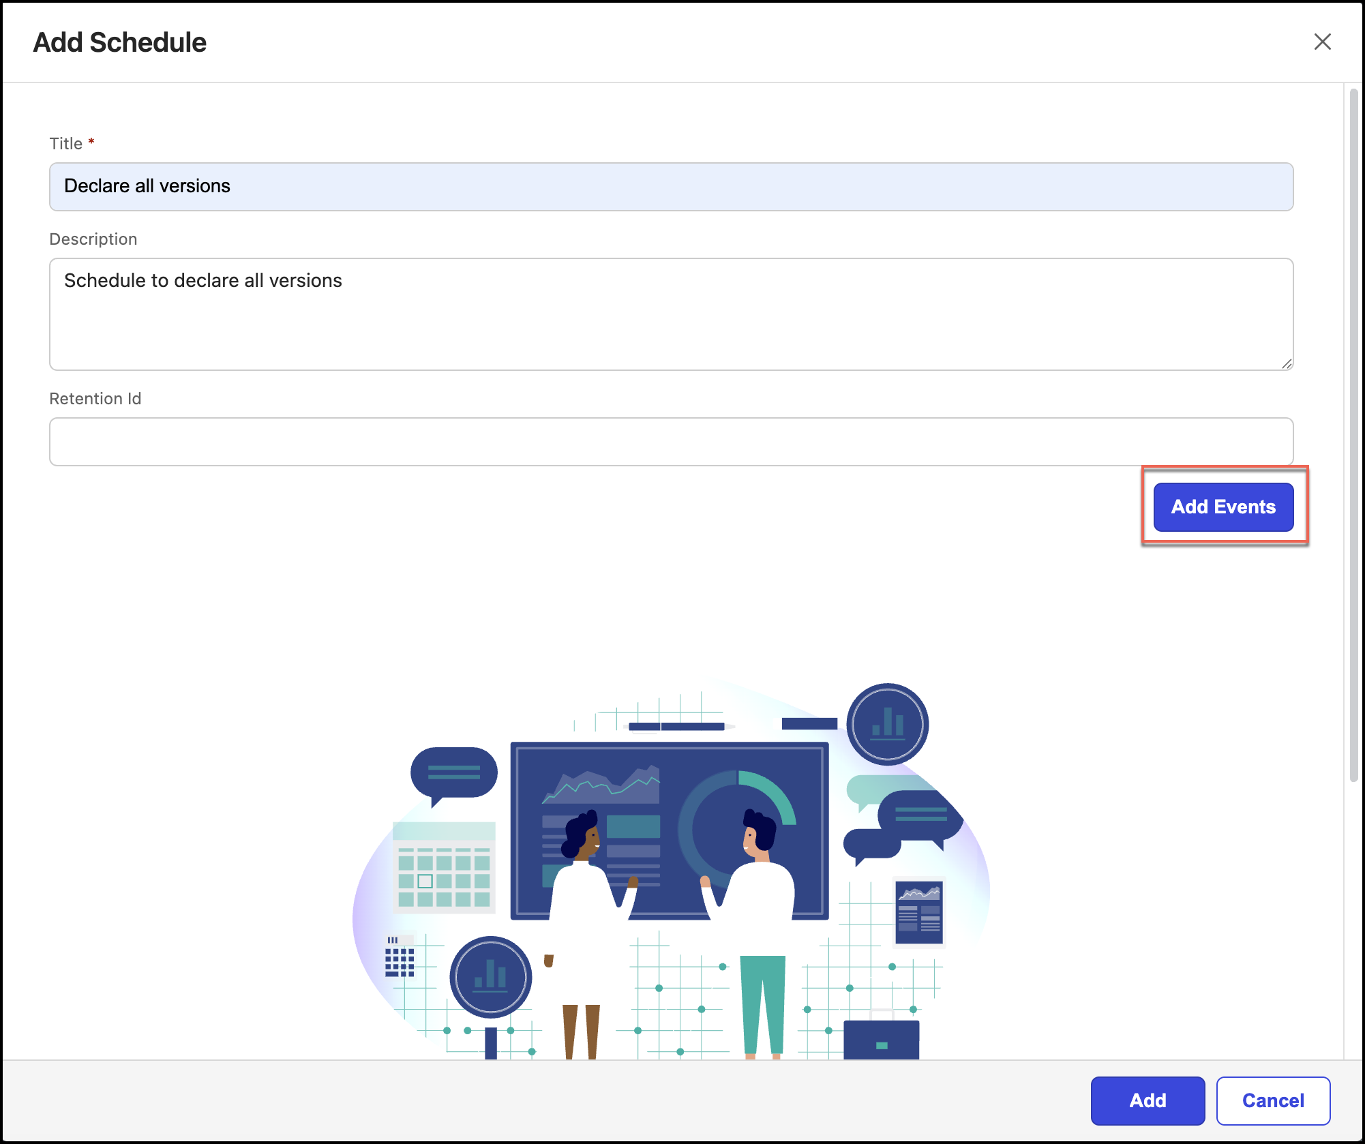Focus the Retention Id field
Screen dimensions: 1365x1144
coord(671,441)
